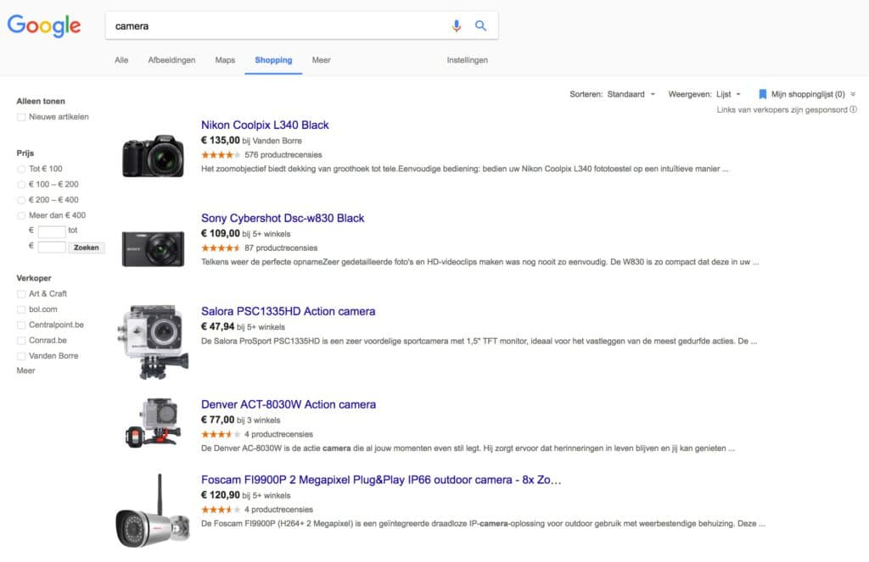Click Nikon Coolpix star rating
The width and height of the screenshot is (869, 562).
[221, 155]
